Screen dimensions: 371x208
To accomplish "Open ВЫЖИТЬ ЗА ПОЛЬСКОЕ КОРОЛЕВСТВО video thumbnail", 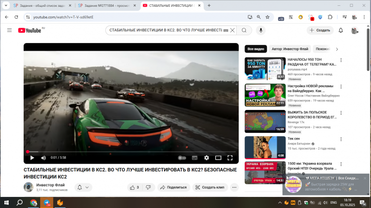I will point(265,121).
